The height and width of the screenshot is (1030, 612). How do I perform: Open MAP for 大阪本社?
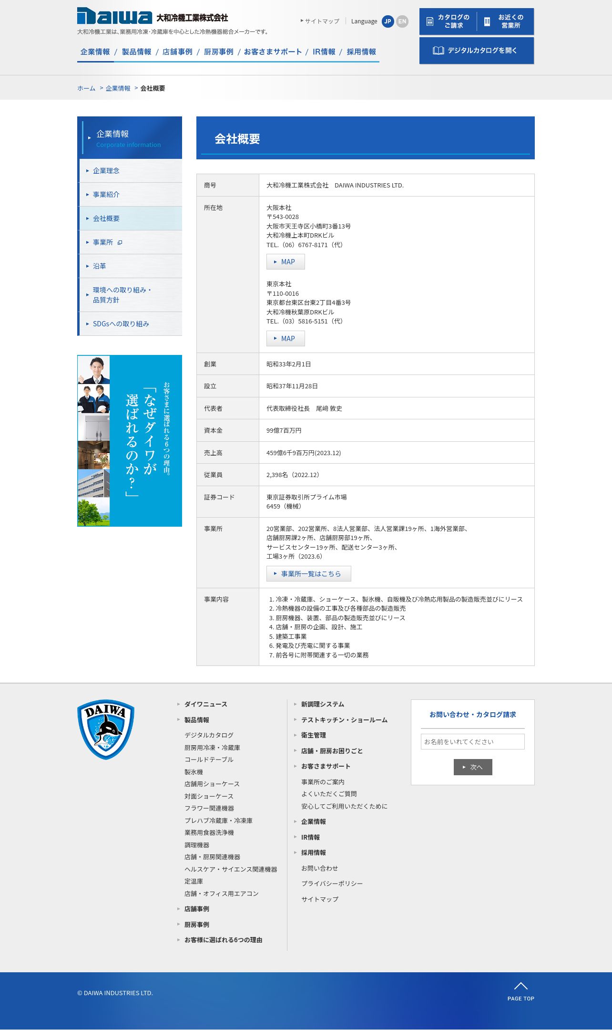pyautogui.click(x=286, y=262)
